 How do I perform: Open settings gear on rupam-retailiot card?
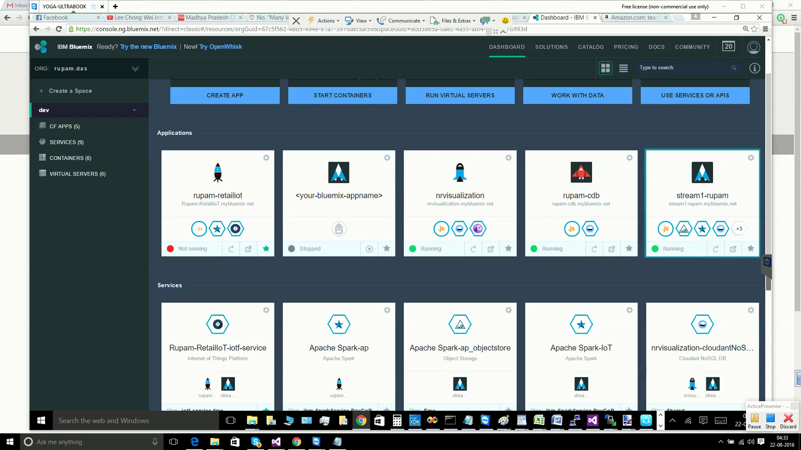click(266, 158)
